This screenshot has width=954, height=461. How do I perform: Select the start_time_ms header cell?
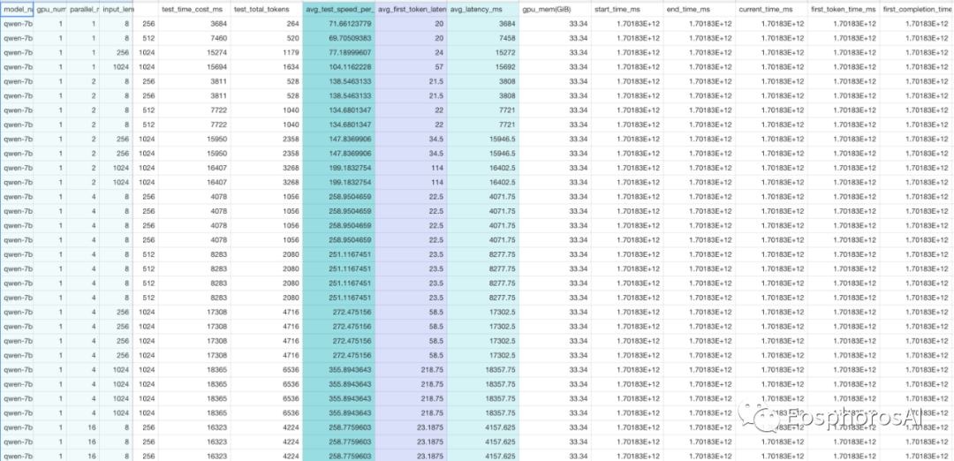626,9
